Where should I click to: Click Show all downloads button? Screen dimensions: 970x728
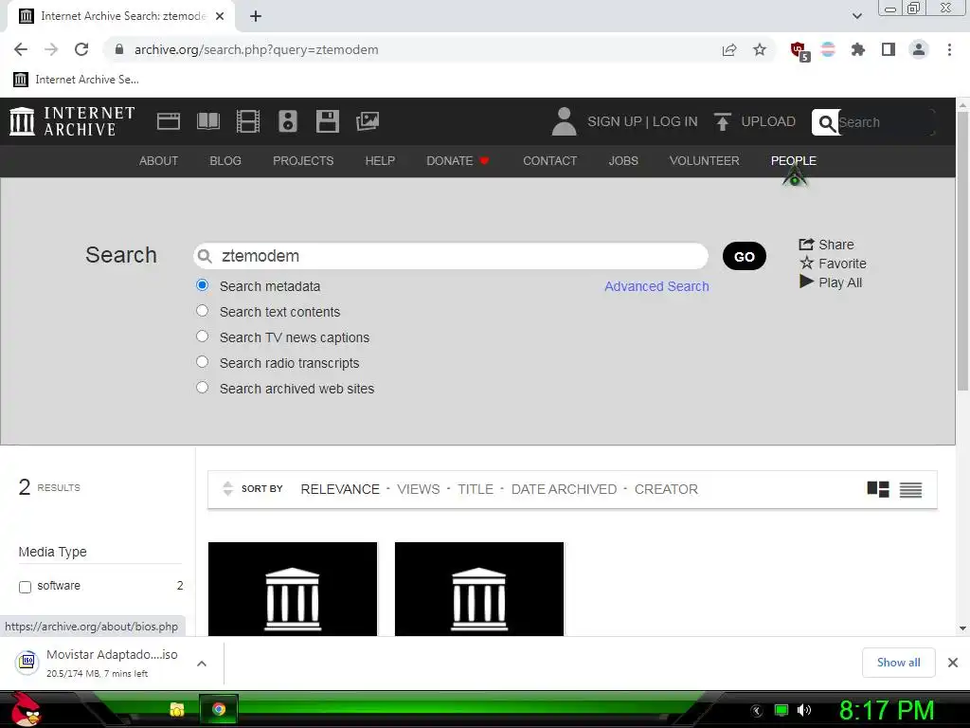898,663
